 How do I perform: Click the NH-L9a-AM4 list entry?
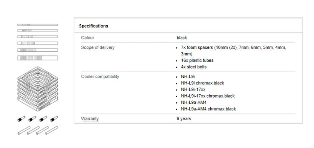(x=193, y=102)
